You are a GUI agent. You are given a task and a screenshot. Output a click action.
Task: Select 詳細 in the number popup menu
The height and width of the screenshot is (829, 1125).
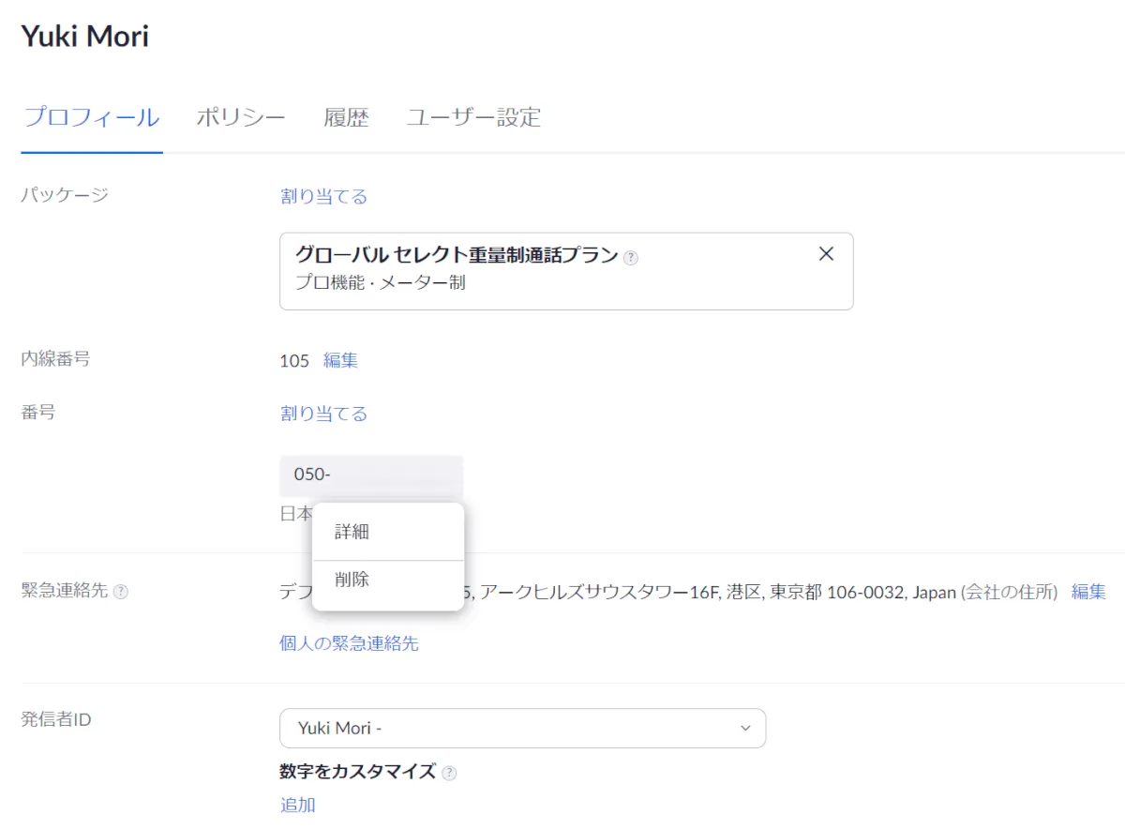(352, 532)
